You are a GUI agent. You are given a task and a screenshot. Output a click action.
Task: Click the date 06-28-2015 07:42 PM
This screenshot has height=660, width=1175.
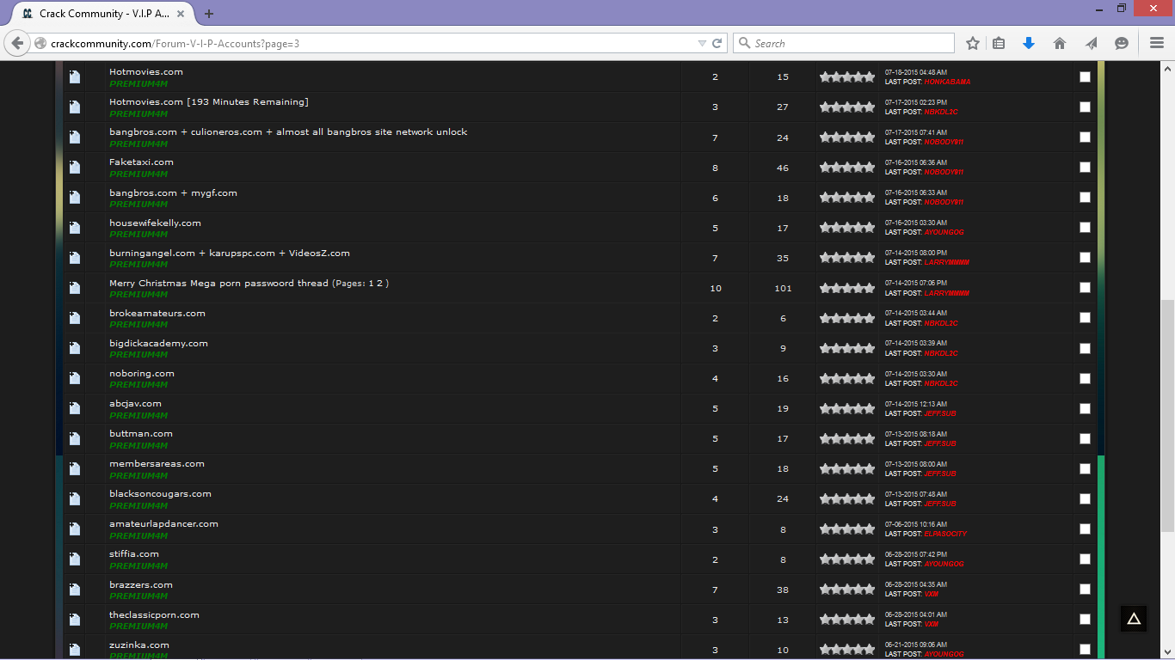pos(916,554)
